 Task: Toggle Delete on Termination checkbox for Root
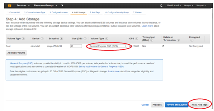[x=163, y=46]
